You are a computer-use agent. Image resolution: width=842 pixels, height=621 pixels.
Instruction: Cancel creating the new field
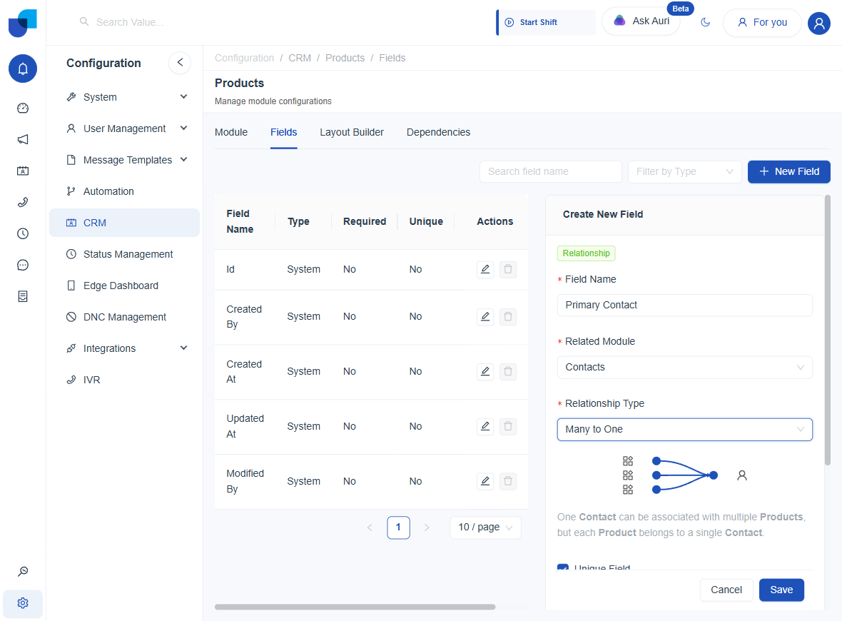tap(726, 590)
